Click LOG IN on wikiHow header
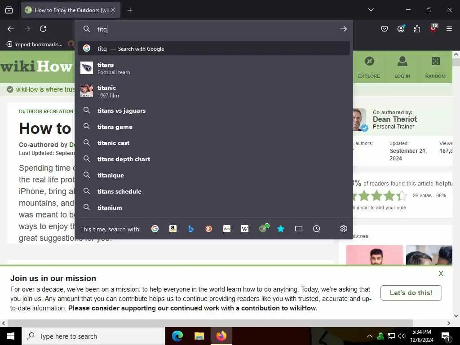Viewport: 460px width, 345px height. [x=402, y=68]
